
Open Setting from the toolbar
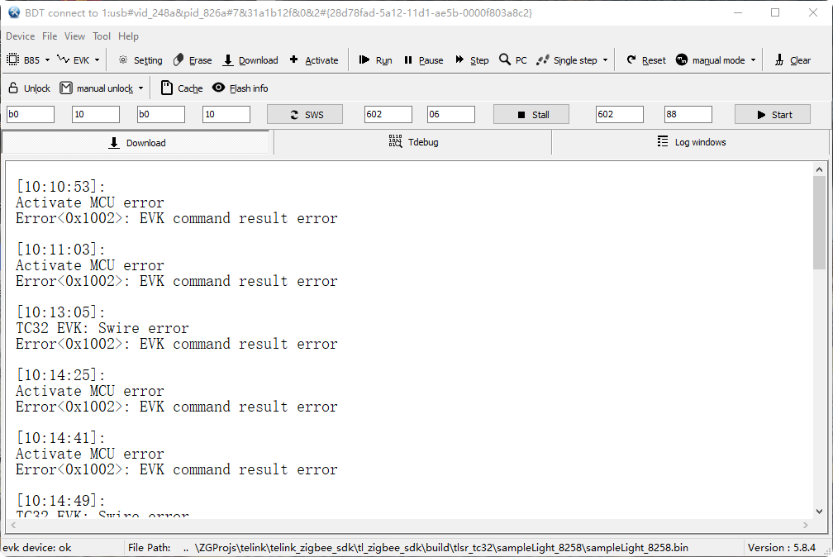(x=140, y=60)
